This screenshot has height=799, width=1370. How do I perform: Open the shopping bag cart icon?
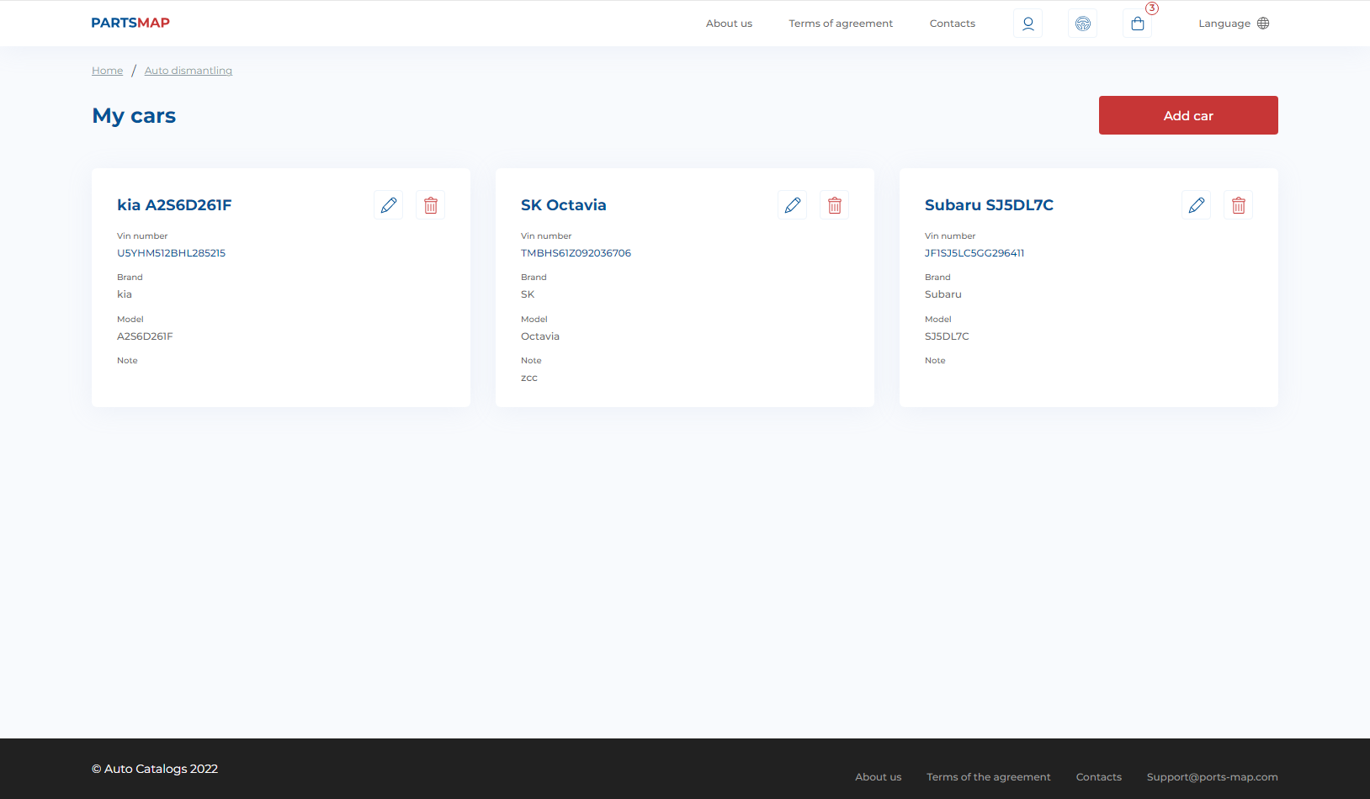1137,24
